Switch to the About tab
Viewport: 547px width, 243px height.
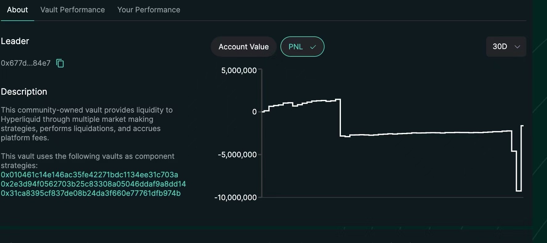[17, 10]
